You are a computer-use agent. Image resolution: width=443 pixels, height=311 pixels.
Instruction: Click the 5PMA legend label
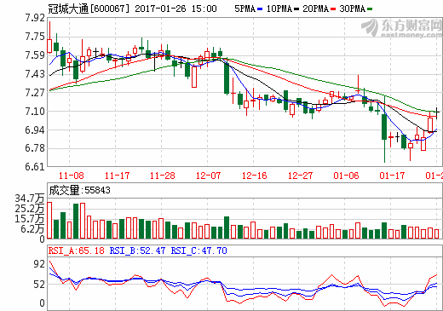point(245,9)
